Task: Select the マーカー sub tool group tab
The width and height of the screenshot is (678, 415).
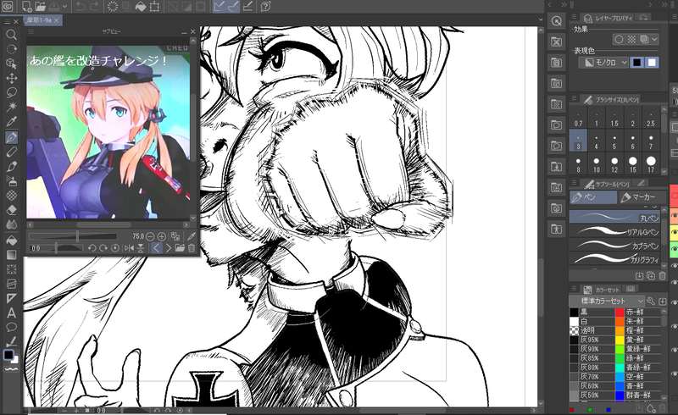Action: (x=643, y=197)
